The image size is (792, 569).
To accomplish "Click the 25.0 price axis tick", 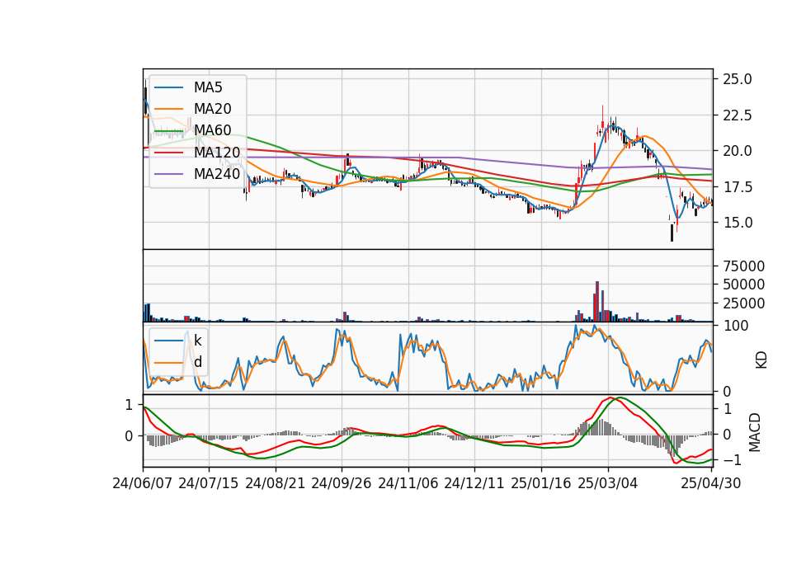I will point(738,79).
